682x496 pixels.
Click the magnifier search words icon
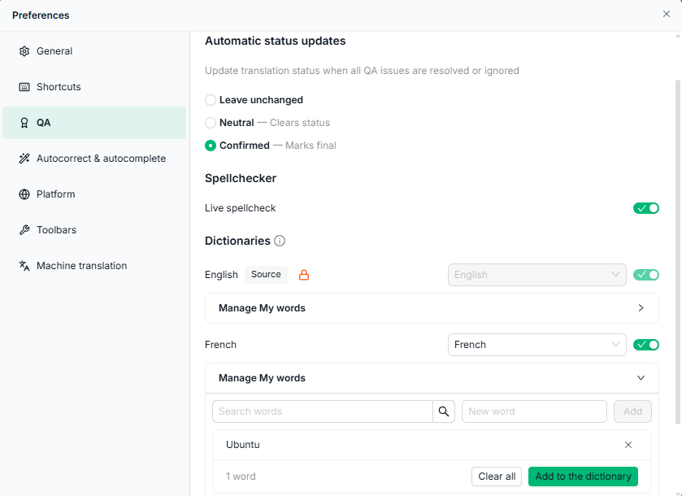444,411
